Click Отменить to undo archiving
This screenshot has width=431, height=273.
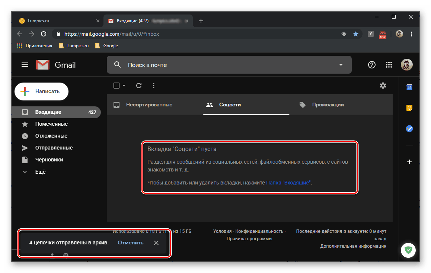[131, 243]
